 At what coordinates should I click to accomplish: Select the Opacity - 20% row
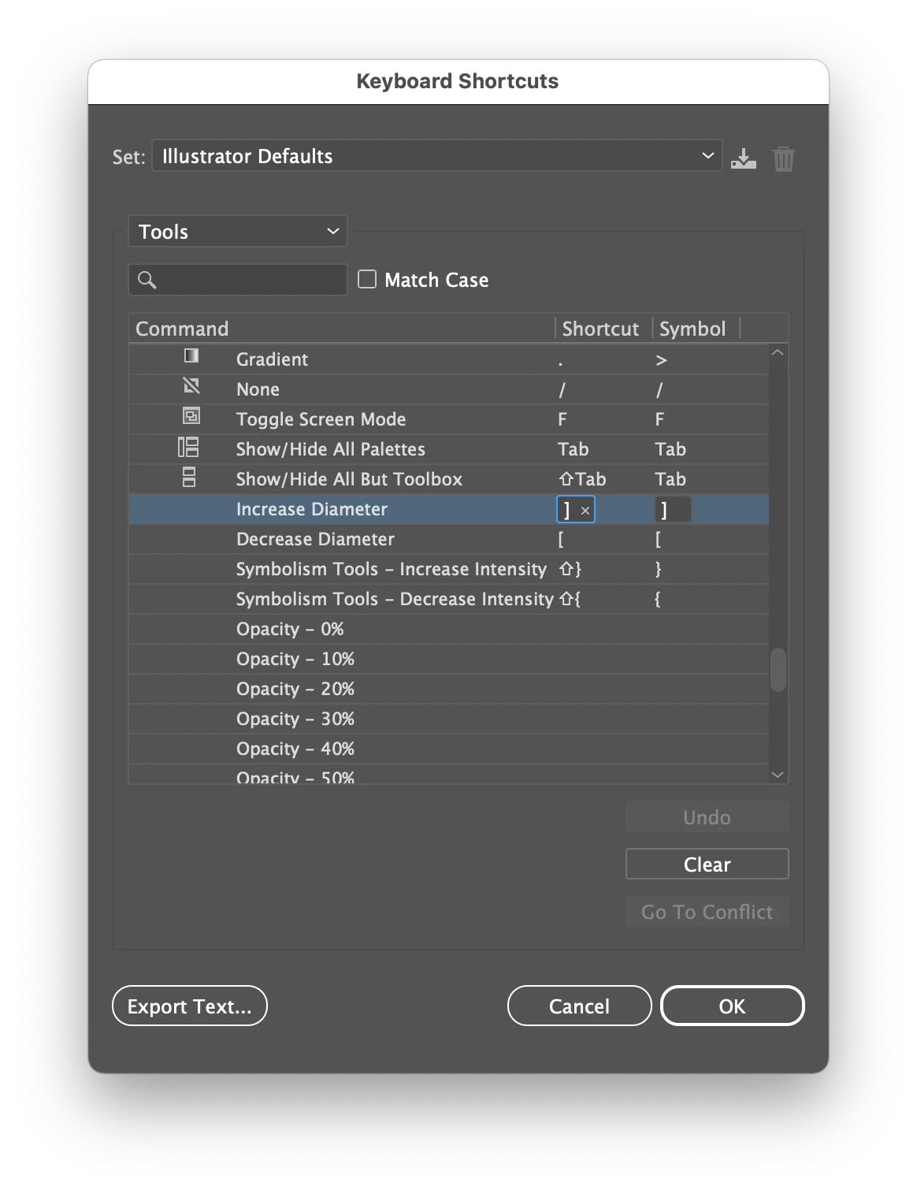tap(449, 689)
